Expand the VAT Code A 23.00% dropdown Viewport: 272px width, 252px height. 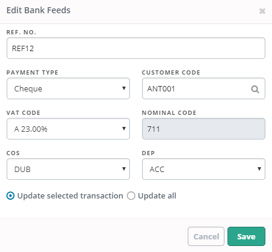[x=68, y=129]
